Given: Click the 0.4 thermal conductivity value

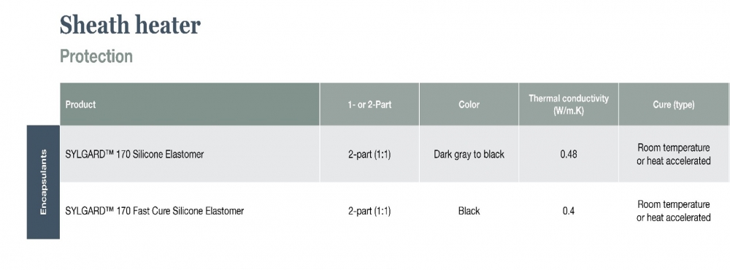Looking at the screenshot, I should [569, 211].
